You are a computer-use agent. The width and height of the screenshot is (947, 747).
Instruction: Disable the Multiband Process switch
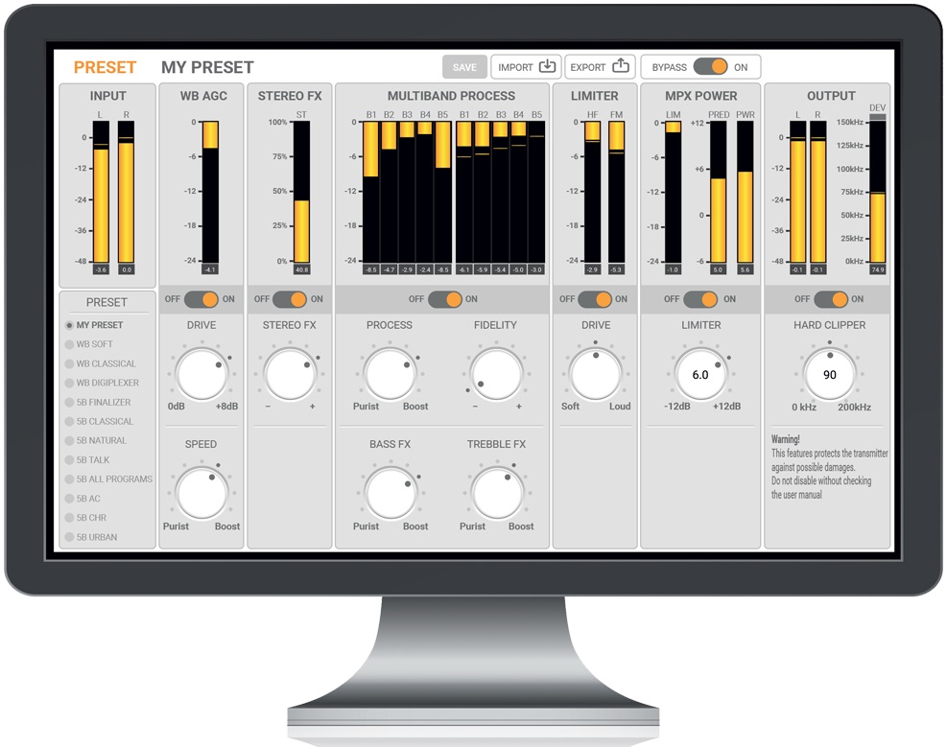444,299
